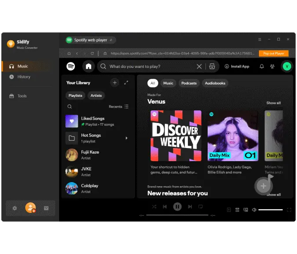Go to Spotify Home button
The width and height of the screenshot is (297, 254).
[88, 66]
